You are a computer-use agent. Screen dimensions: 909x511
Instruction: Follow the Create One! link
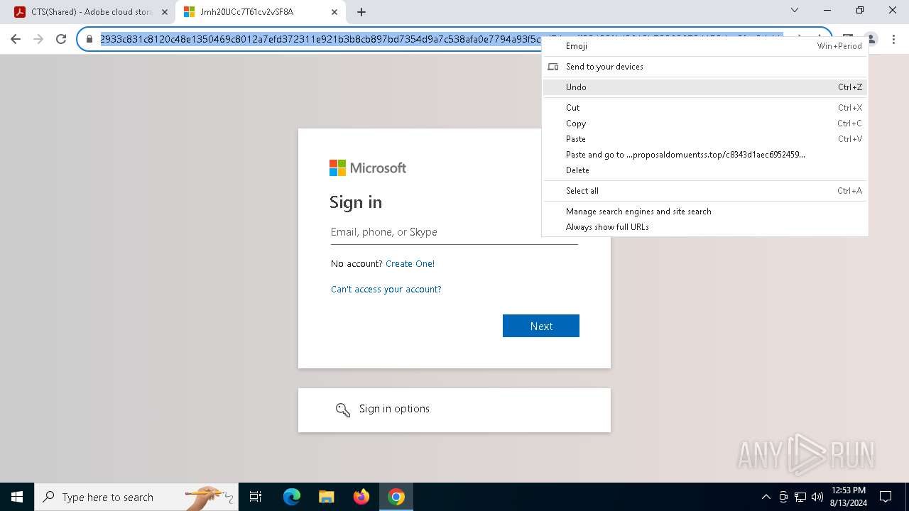click(x=410, y=264)
